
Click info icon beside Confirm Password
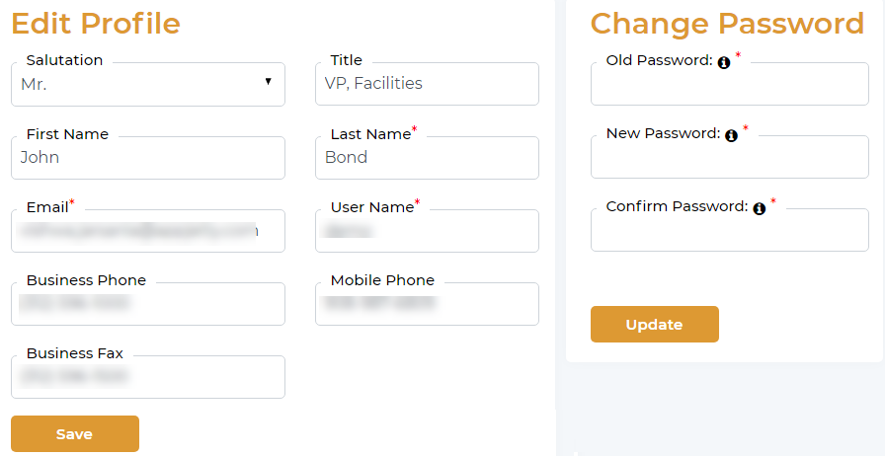tap(760, 208)
